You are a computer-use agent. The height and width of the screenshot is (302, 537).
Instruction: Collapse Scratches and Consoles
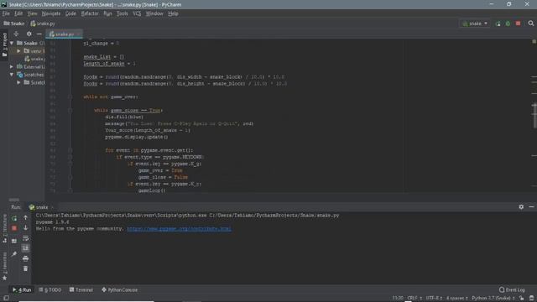pyautogui.click(x=12, y=75)
